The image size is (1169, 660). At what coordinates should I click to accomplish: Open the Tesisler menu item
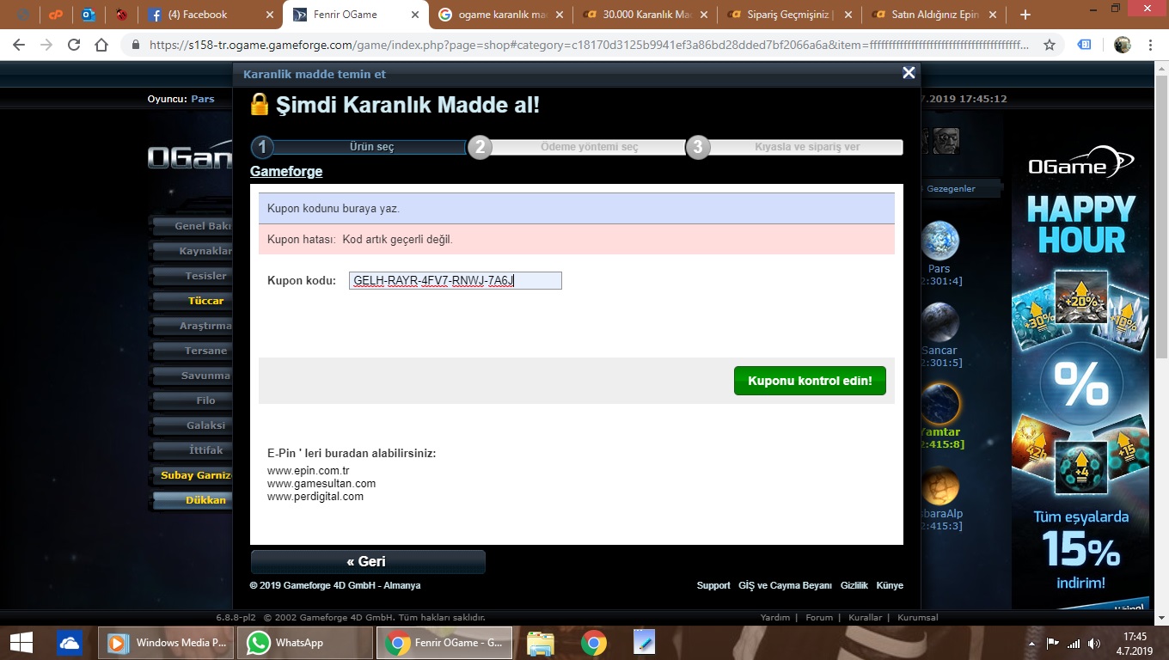[191, 276]
